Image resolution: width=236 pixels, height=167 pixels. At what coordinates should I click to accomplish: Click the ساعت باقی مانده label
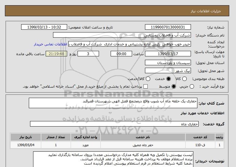[30, 54]
